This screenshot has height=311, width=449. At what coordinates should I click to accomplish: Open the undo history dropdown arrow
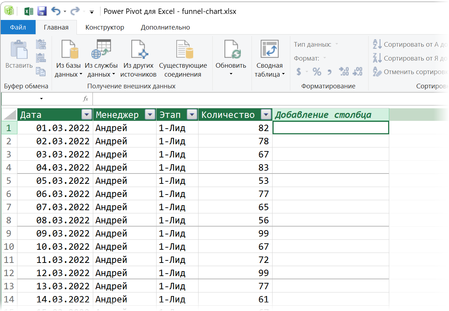tap(65, 12)
